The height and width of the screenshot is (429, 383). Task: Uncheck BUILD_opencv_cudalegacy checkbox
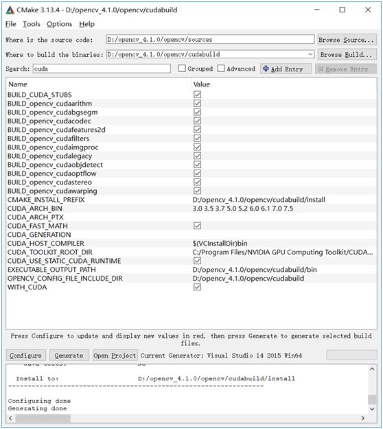click(x=197, y=156)
